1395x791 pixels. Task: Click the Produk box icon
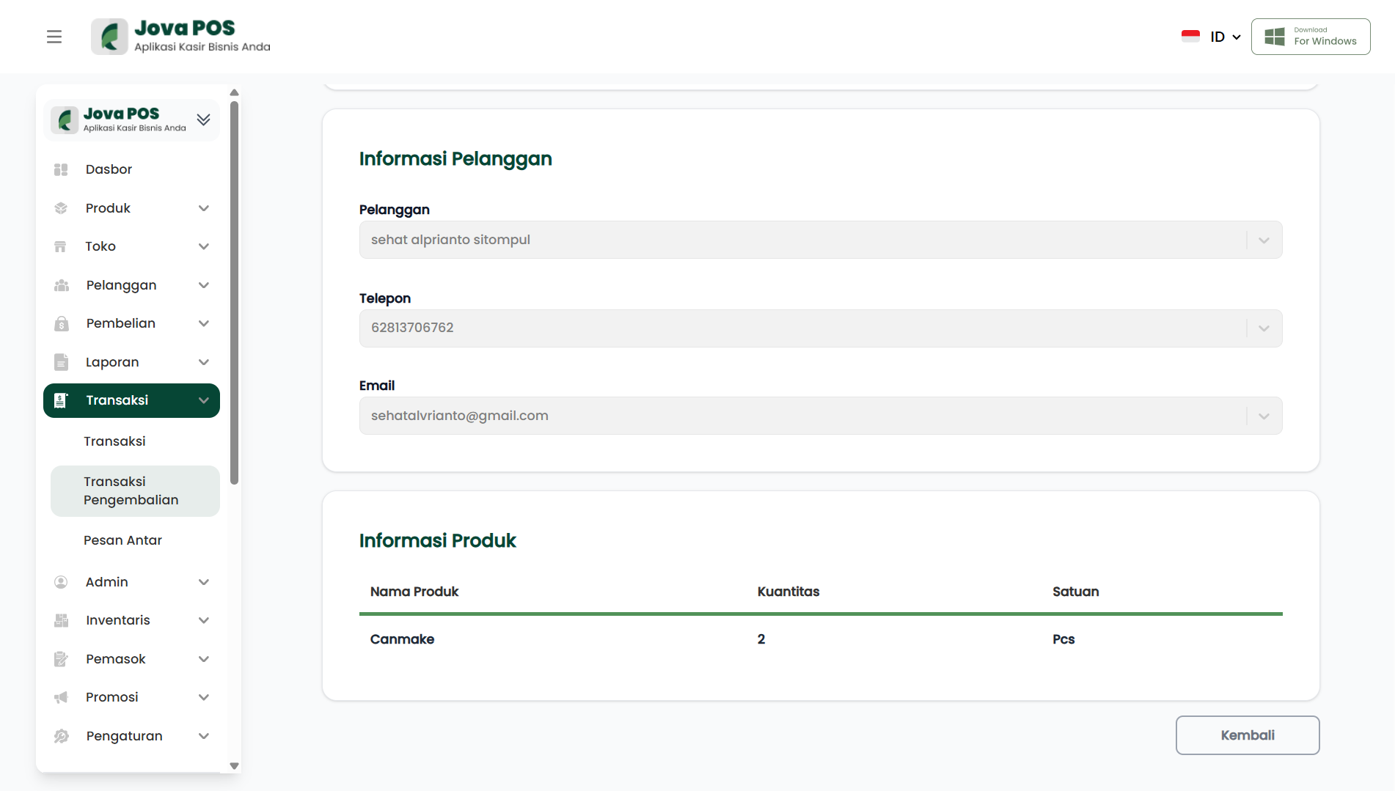coord(61,208)
